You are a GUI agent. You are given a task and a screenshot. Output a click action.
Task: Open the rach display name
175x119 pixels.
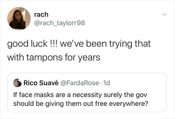pyautogui.click(x=41, y=14)
